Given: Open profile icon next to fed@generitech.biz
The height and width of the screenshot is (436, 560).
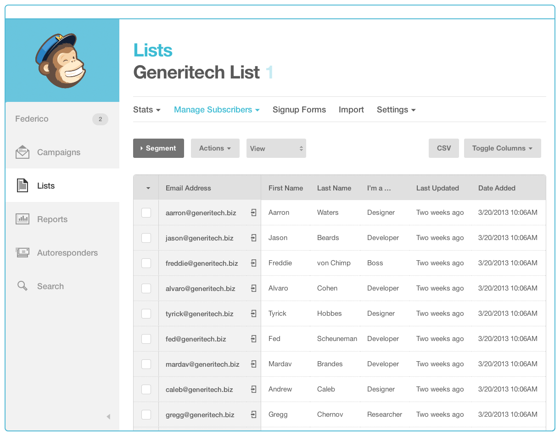Looking at the screenshot, I should [253, 339].
